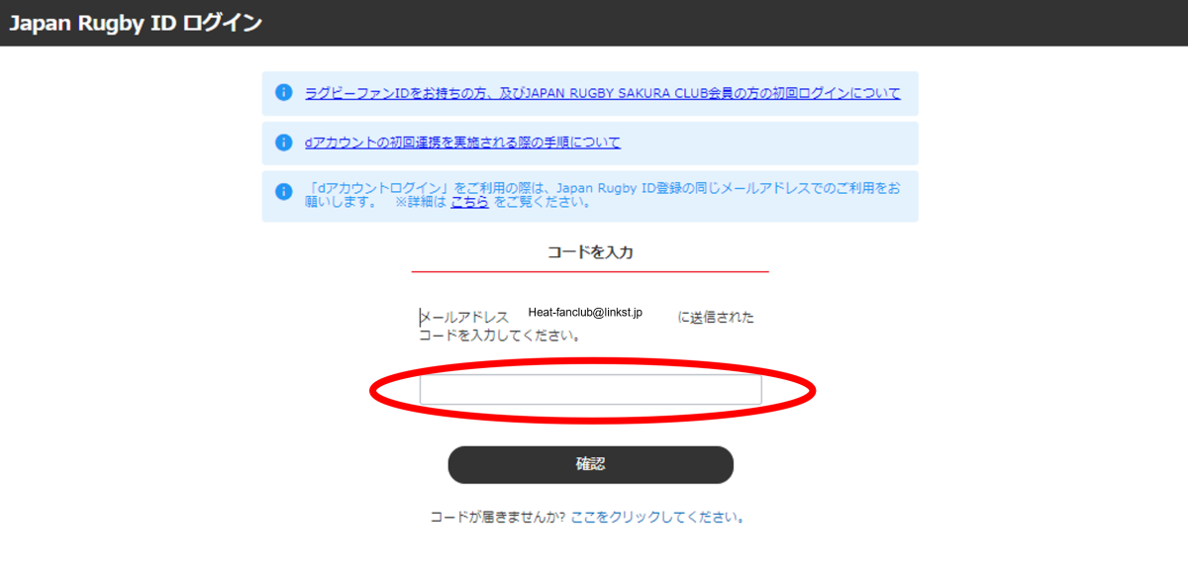The height and width of the screenshot is (579, 1188).
Task: Click the Heat-fanclub@linkst.jp email text
Action: [585, 312]
